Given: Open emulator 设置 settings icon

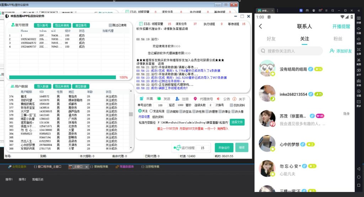Looking at the screenshot, I should click(359, 91).
